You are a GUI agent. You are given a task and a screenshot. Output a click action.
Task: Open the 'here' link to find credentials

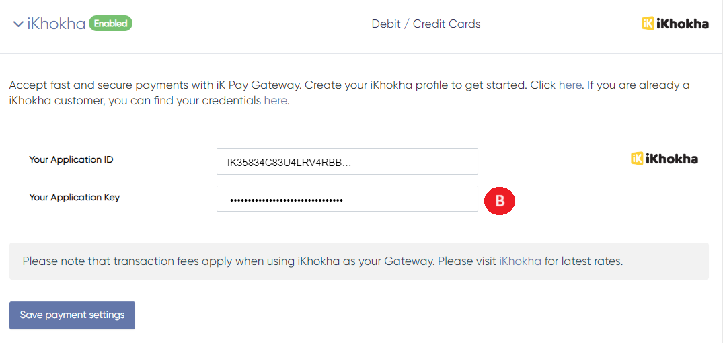pos(275,101)
